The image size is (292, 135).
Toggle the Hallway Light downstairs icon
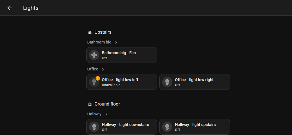tap(94, 127)
